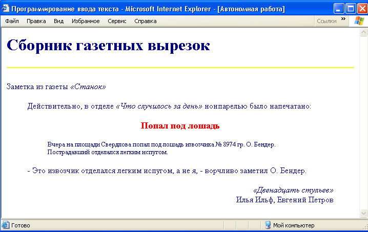Click the text Заметка из газеты

point(37,87)
